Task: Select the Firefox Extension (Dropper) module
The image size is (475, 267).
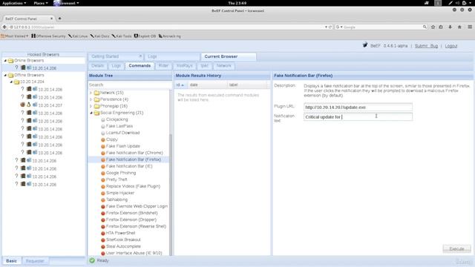Action: [131, 220]
